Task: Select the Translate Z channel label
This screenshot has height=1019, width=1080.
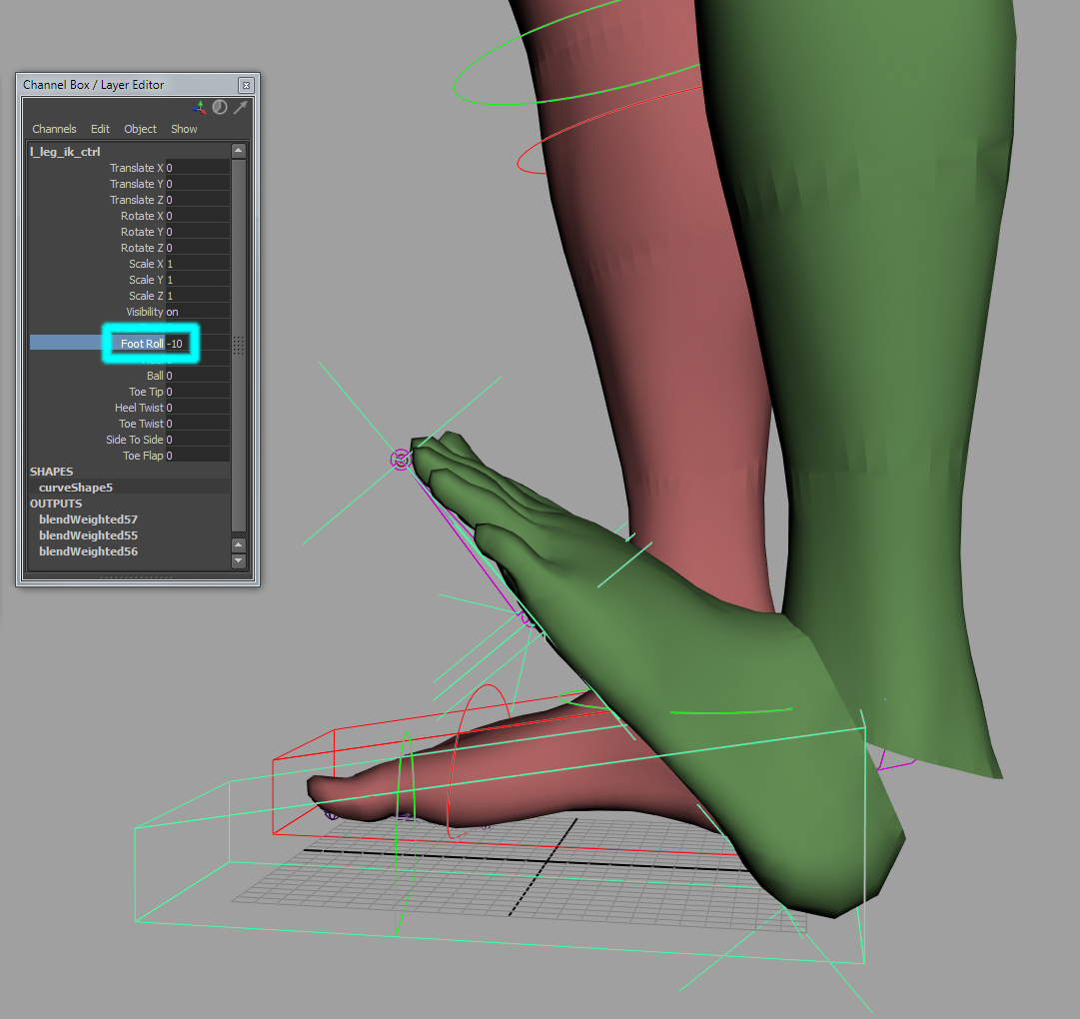Action: (137, 200)
